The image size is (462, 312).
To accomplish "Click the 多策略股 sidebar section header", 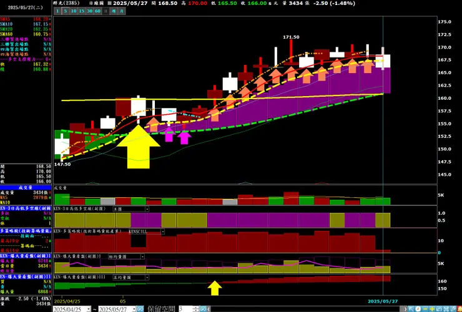I will tap(26, 231).
